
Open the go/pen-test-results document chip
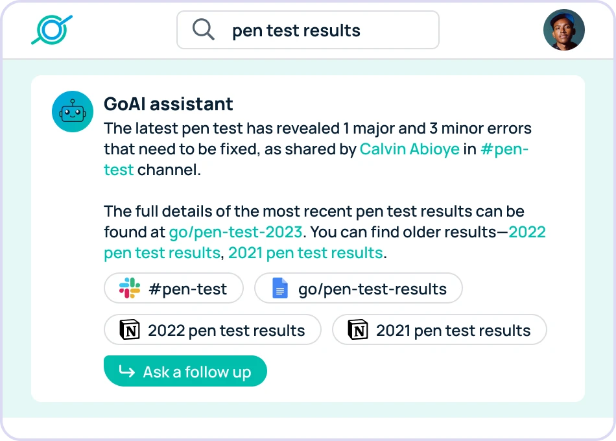point(359,288)
